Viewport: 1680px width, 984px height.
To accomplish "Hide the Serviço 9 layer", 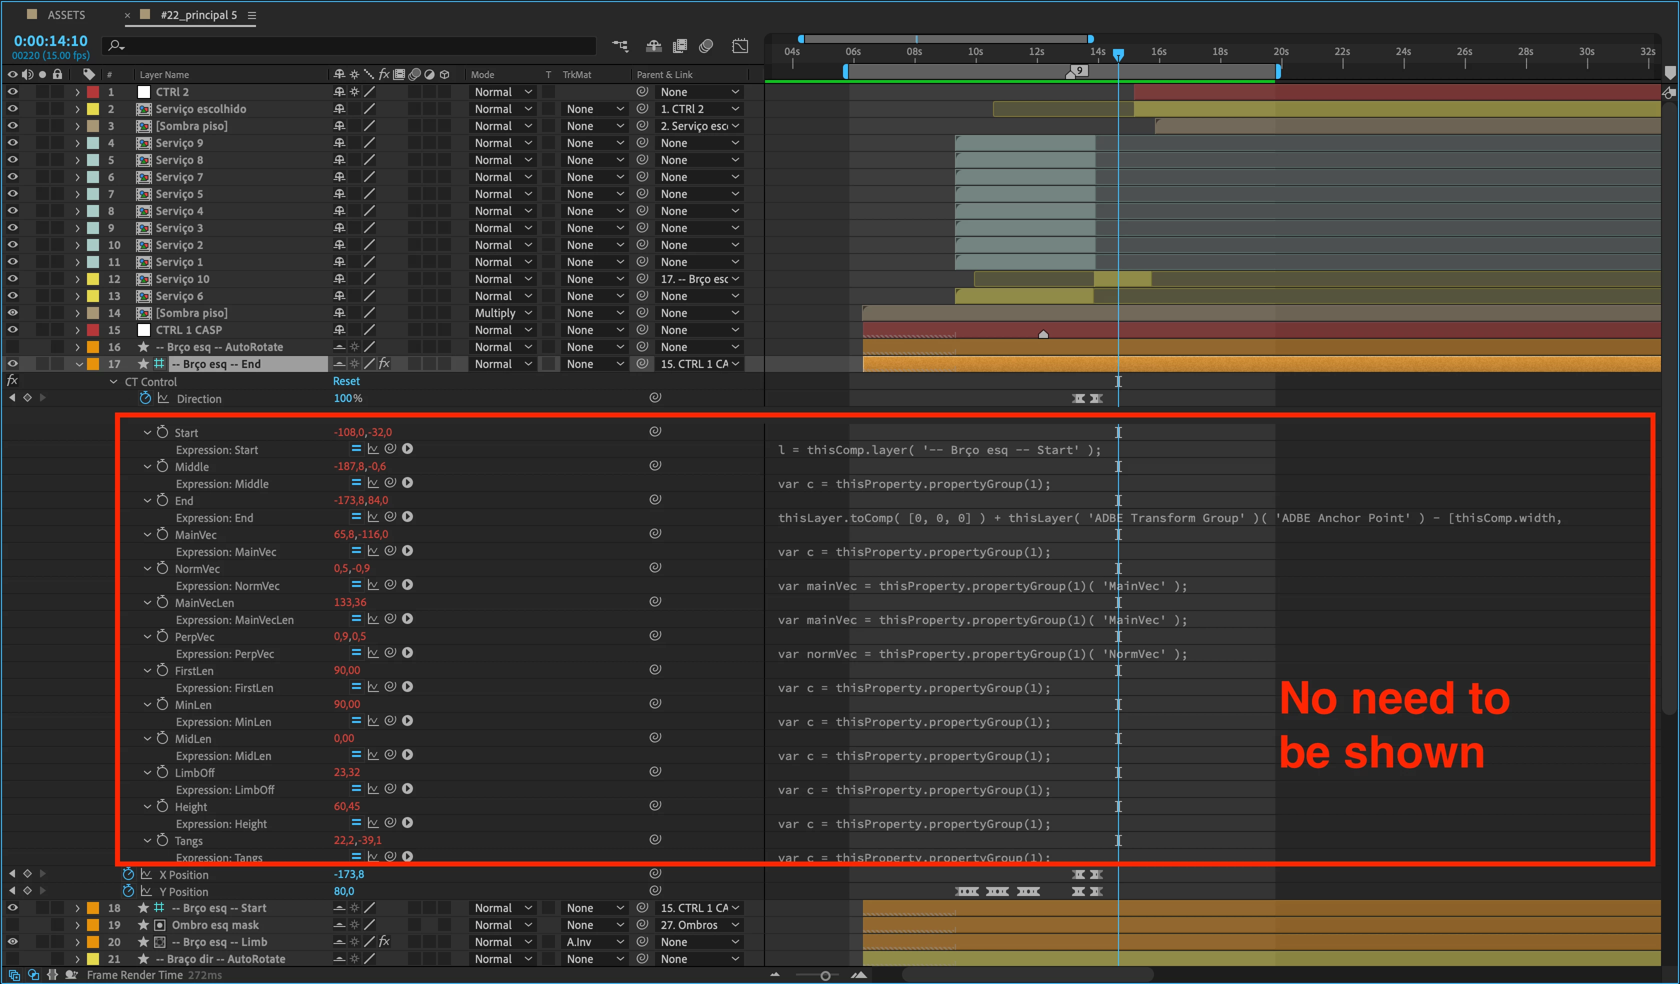I will pyautogui.click(x=12, y=142).
